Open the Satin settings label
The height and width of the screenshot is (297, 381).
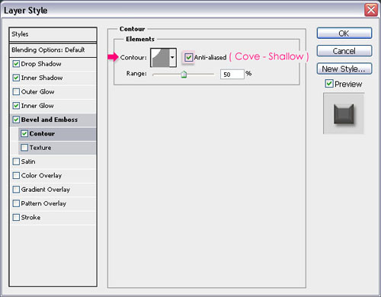(28, 161)
